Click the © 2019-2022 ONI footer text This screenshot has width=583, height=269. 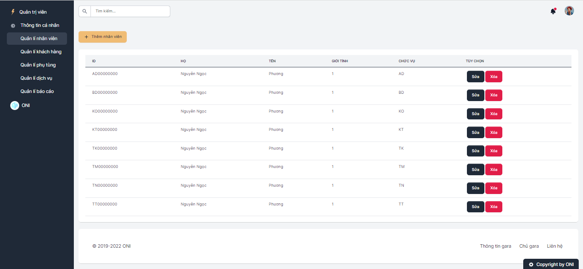(x=111, y=246)
